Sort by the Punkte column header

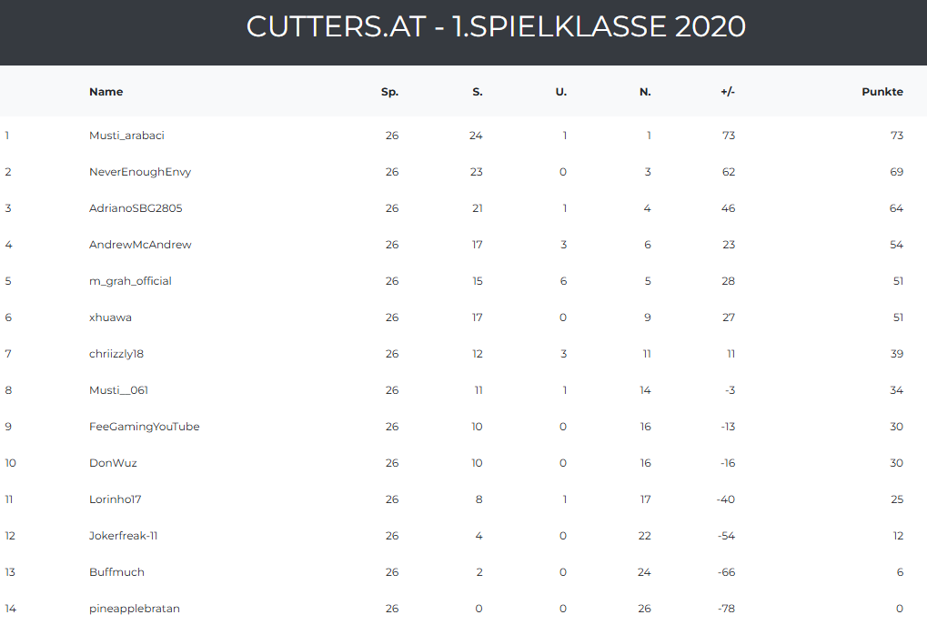click(x=882, y=92)
